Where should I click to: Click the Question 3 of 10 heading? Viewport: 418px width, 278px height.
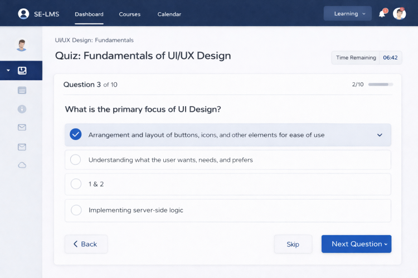click(x=90, y=85)
